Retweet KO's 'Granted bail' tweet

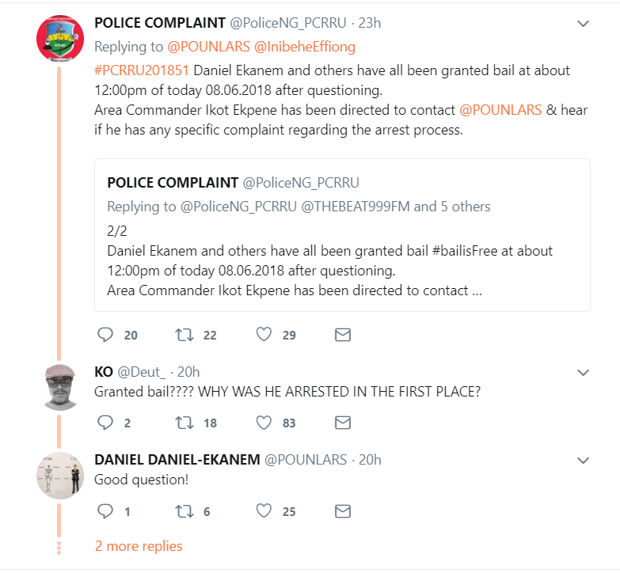pos(184,423)
